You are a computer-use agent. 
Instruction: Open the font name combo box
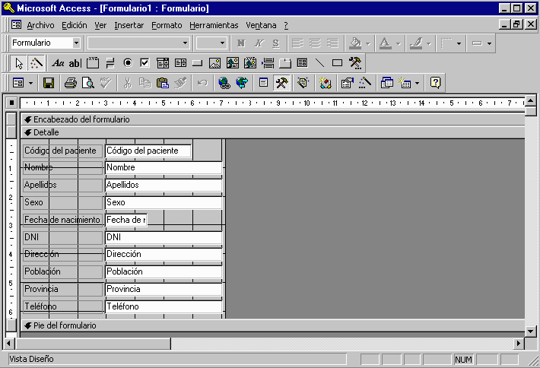[x=138, y=43]
